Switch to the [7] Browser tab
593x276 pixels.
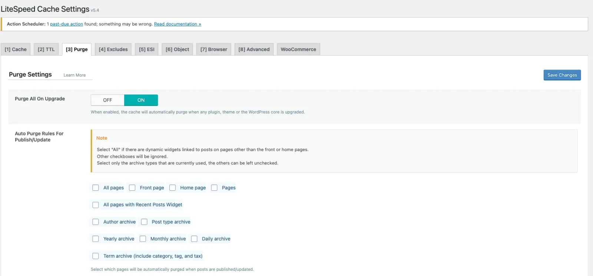(x=214, y=49)
